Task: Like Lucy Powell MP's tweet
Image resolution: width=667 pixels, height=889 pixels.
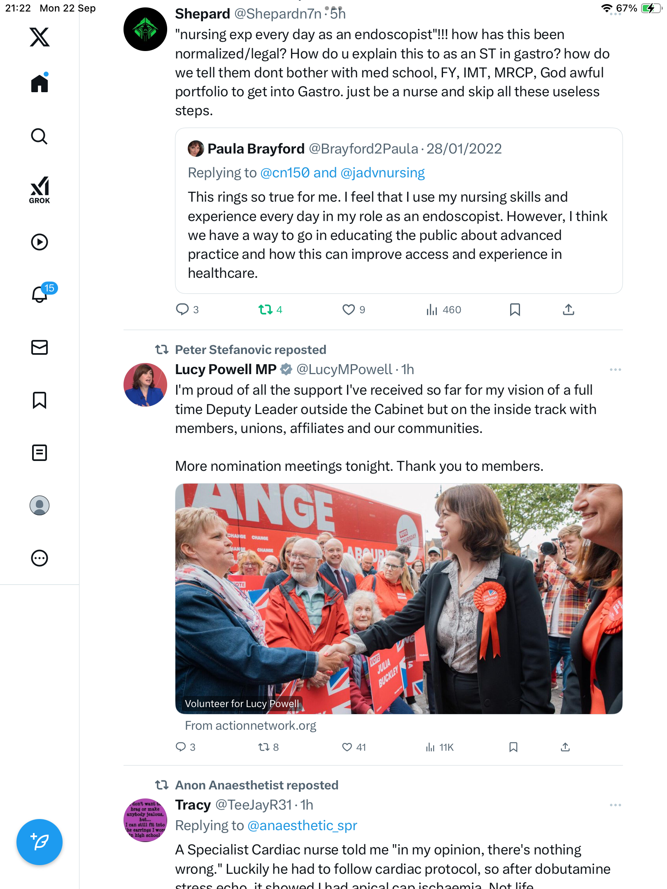Action: tap(347, 747)
